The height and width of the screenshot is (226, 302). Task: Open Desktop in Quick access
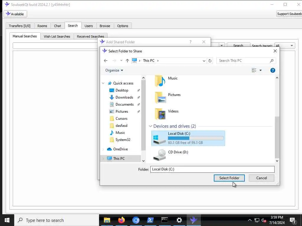pyautogui.click(x=122, y=90)
